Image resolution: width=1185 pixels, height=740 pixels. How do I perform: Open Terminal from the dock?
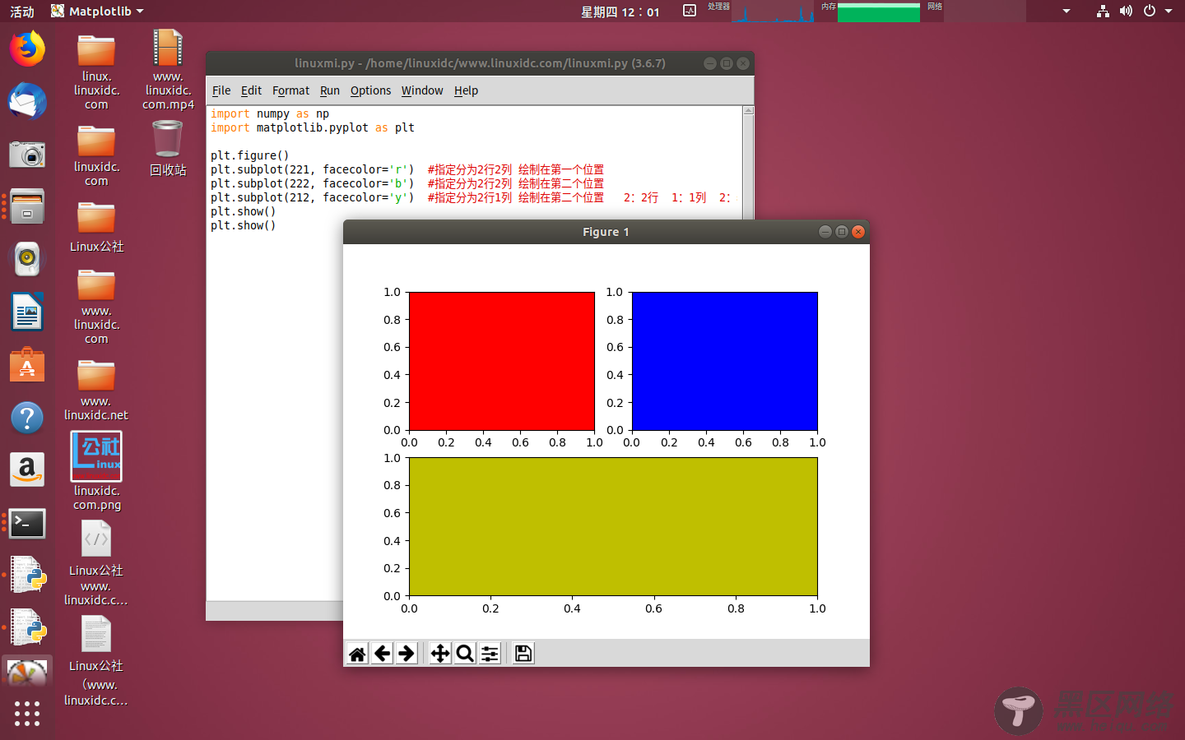coord(27,523)
